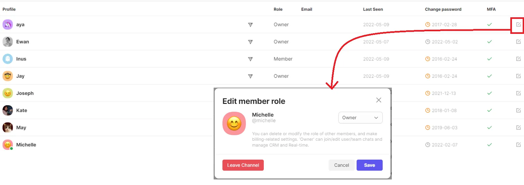Click the edit icon for Inus
524x185 pixels.
pos(518,59)
